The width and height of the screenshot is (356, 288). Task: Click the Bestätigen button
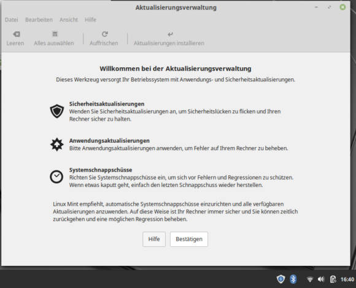[189, 239]
